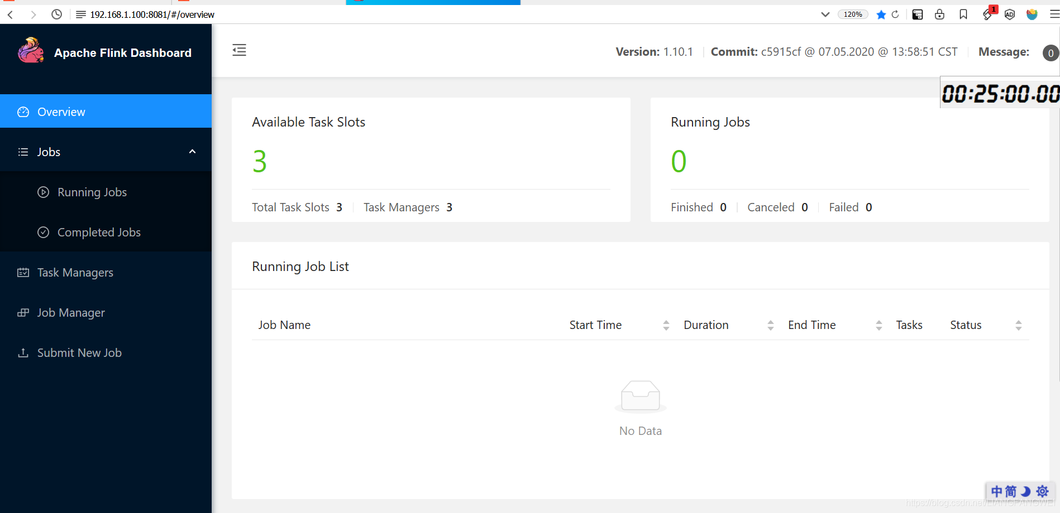Click the Apache Flink squirrel logo
The image size is (1060, 513).
31,51
